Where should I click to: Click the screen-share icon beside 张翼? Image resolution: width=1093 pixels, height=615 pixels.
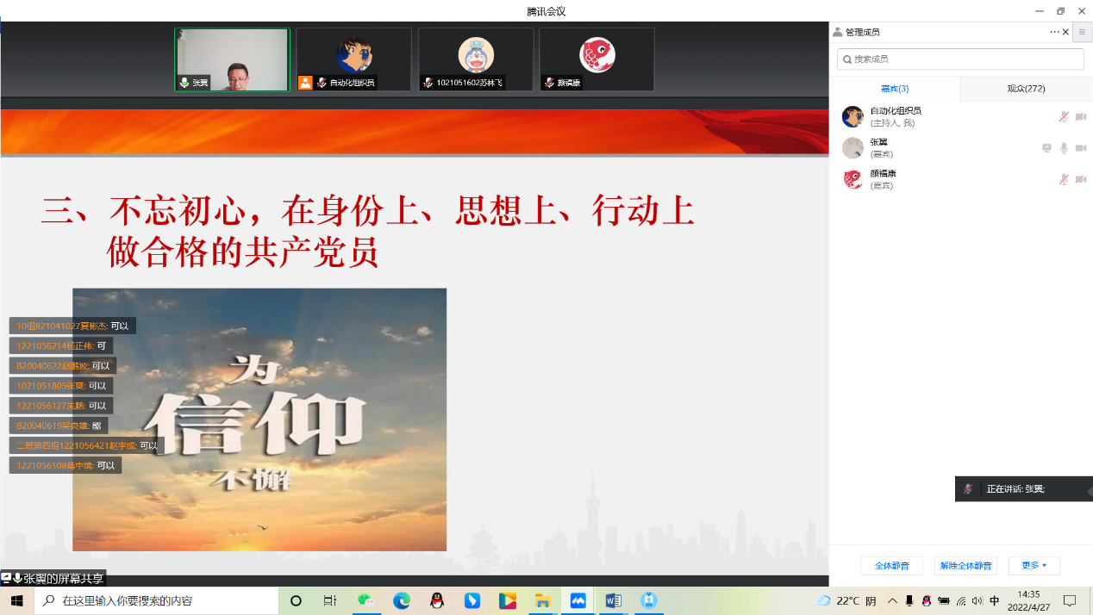click(x=1046, y=148)
